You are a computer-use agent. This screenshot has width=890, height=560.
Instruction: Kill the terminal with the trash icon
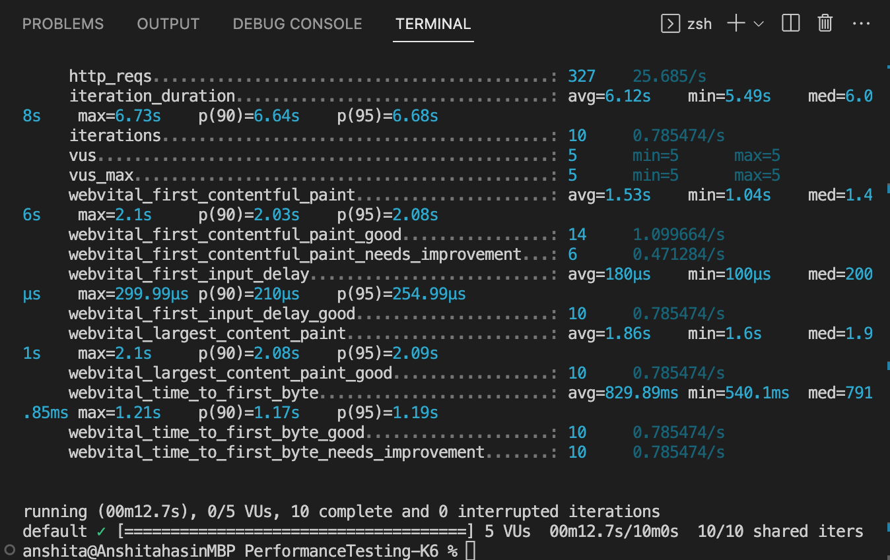(x=824, y=24)
